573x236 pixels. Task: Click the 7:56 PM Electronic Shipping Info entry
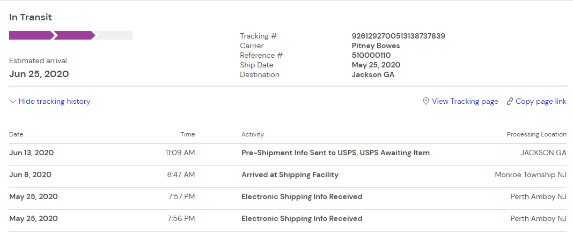[x=302, y=218]
